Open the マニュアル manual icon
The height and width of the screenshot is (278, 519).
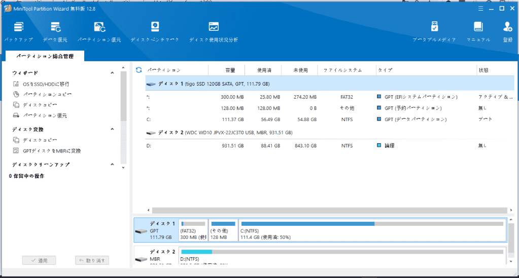(x=478, y=32)
